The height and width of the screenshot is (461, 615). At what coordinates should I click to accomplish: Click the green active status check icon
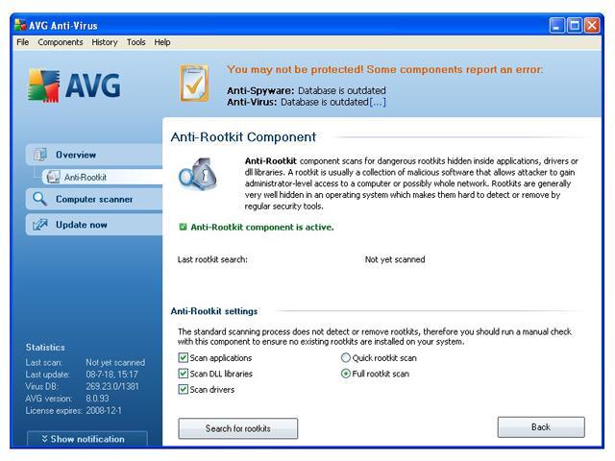[x=183, y=227]
